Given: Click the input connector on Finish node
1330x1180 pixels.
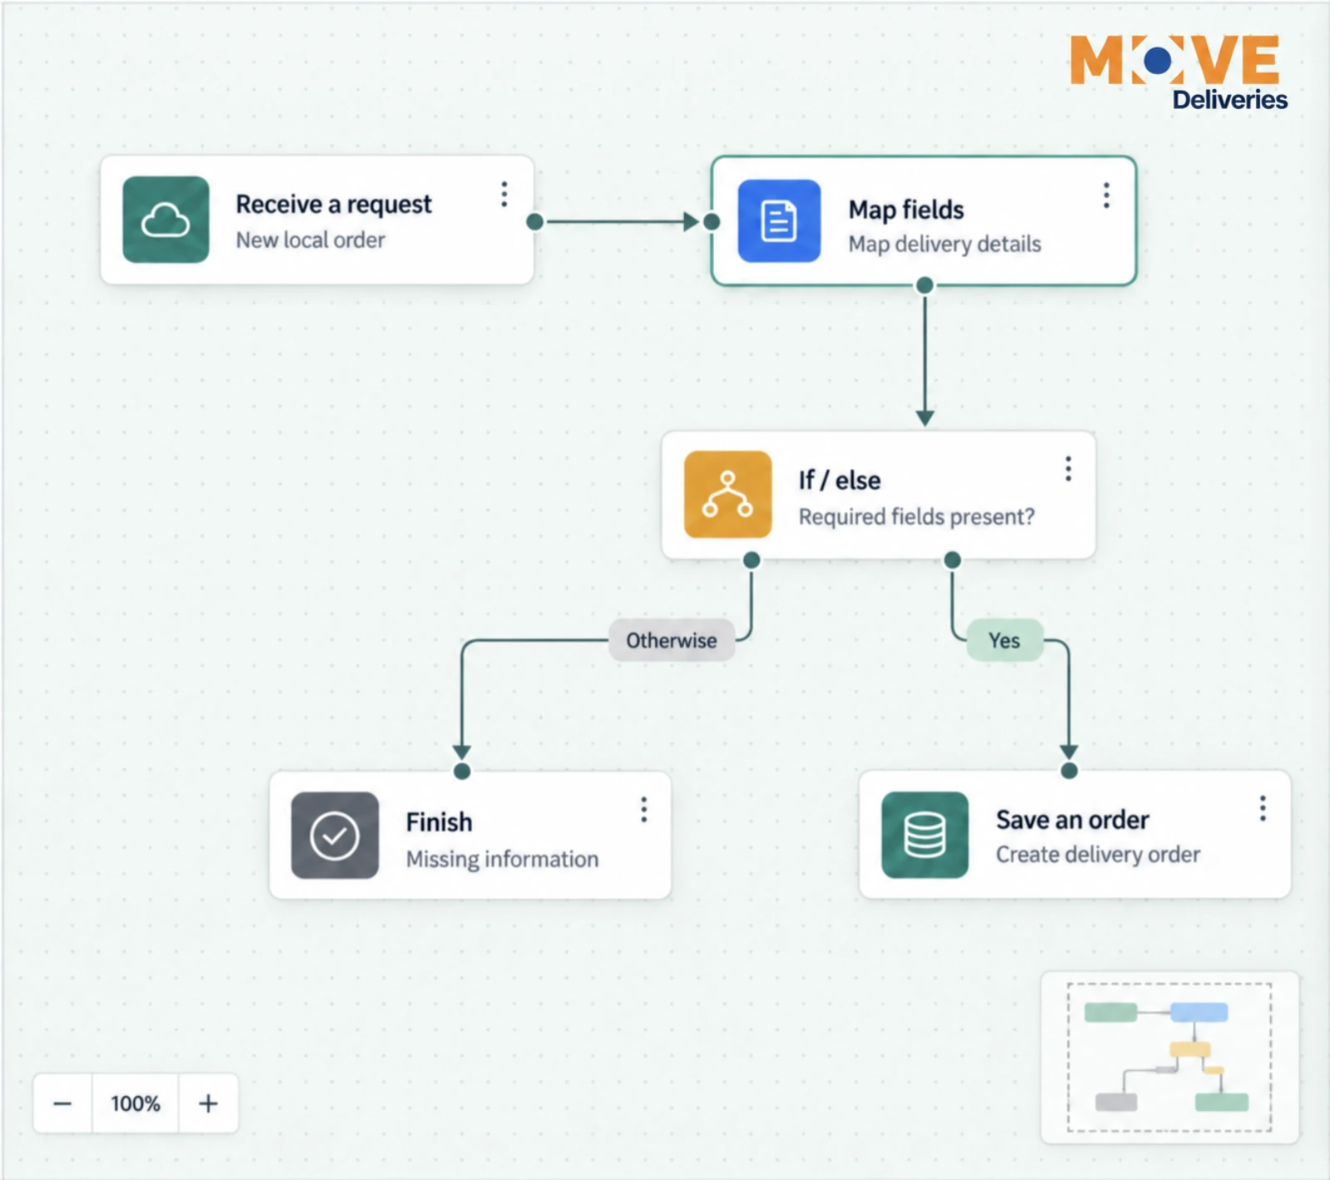Looking at the screenshot, I should pos(462,772).
